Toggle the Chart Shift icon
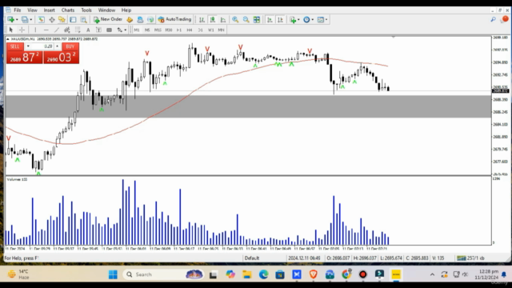This screenshot has width=512, height=288. (x=280, y=19)
